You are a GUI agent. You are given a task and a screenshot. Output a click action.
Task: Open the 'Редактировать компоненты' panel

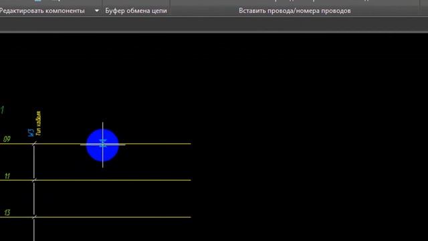(x=42, y=11)
